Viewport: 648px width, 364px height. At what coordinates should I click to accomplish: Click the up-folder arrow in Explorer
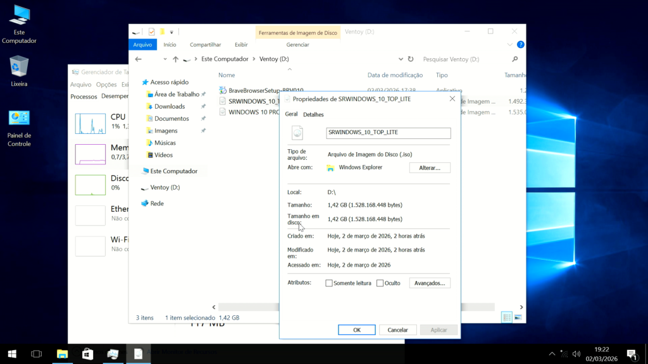[x=175, y=59]
